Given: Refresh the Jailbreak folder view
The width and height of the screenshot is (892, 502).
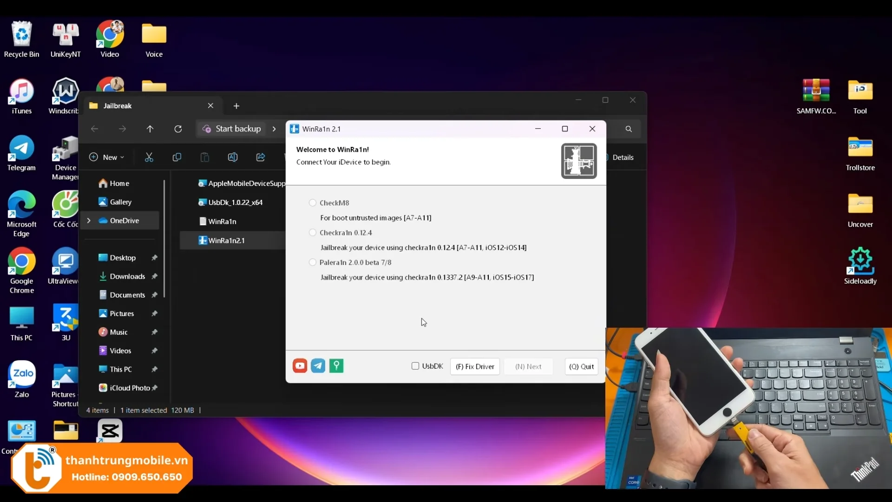Looking at the screenshot, I should click(178, 129).
